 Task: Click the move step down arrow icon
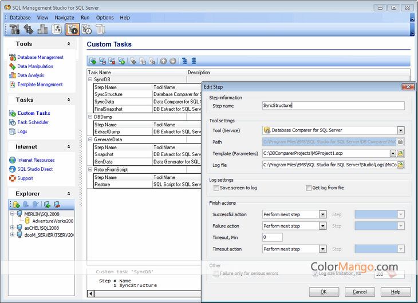[173, 61]
